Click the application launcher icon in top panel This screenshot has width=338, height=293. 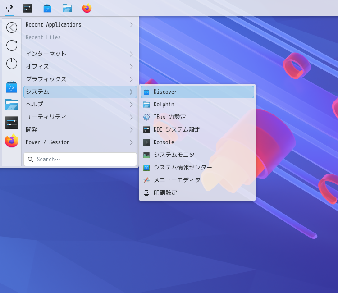tap(9, 8)
